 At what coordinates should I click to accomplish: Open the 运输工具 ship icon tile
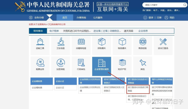(40, 46)
